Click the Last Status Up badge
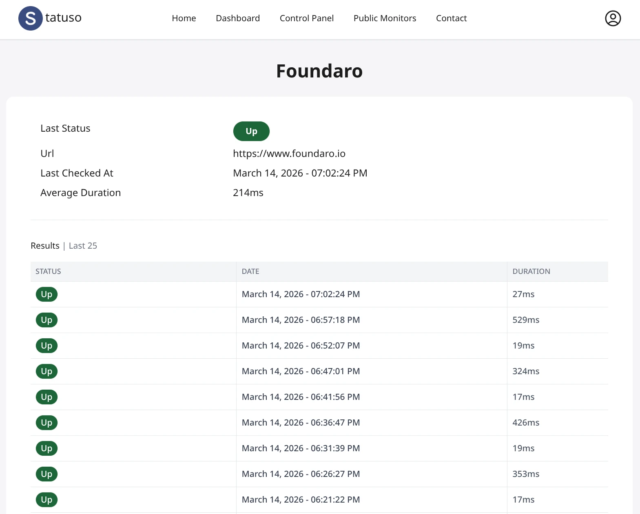The width and height of the screenshot is (640, 514). click(x=251, y=131)
